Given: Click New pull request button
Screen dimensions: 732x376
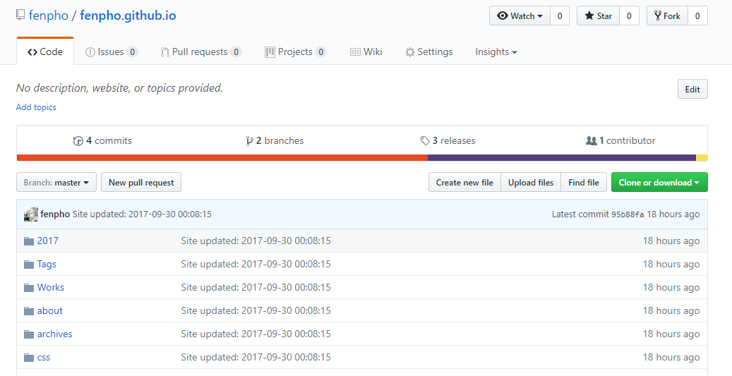Looking at the screenshot, I should coord(141,182).
